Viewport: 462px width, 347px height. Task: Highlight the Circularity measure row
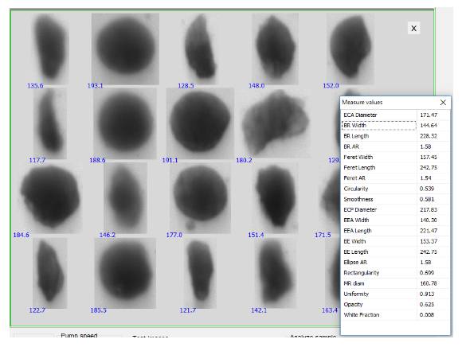(395, 189)
